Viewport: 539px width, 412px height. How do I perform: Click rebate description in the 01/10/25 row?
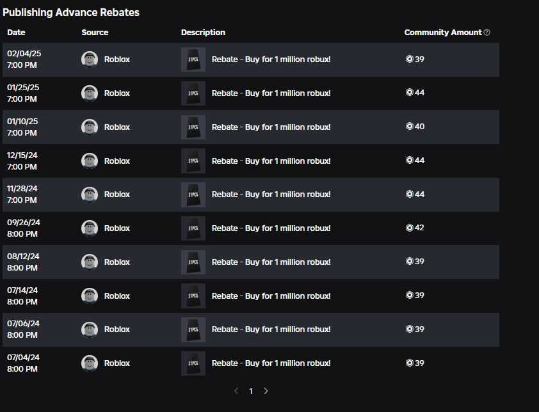pyautogui.click(x=271, y=127)
